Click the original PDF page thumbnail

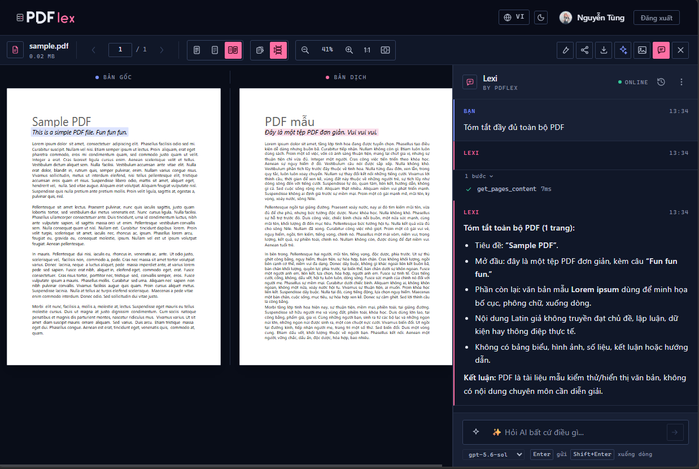(113, 227)
